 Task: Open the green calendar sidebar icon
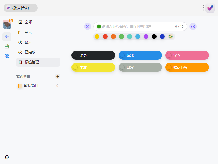(7, 47)
